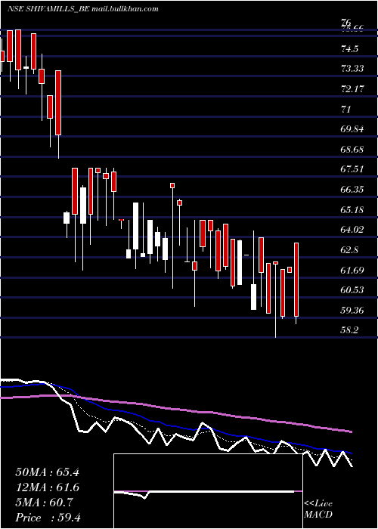378x529 pixels.
Task: Click the 58.2 price axis label
Action: [350, 330]
